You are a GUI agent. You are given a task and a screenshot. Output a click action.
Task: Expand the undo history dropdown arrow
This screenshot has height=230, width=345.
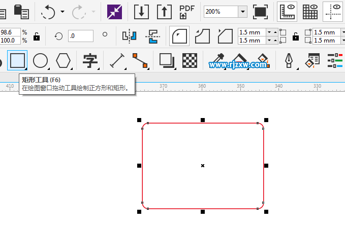62,11
